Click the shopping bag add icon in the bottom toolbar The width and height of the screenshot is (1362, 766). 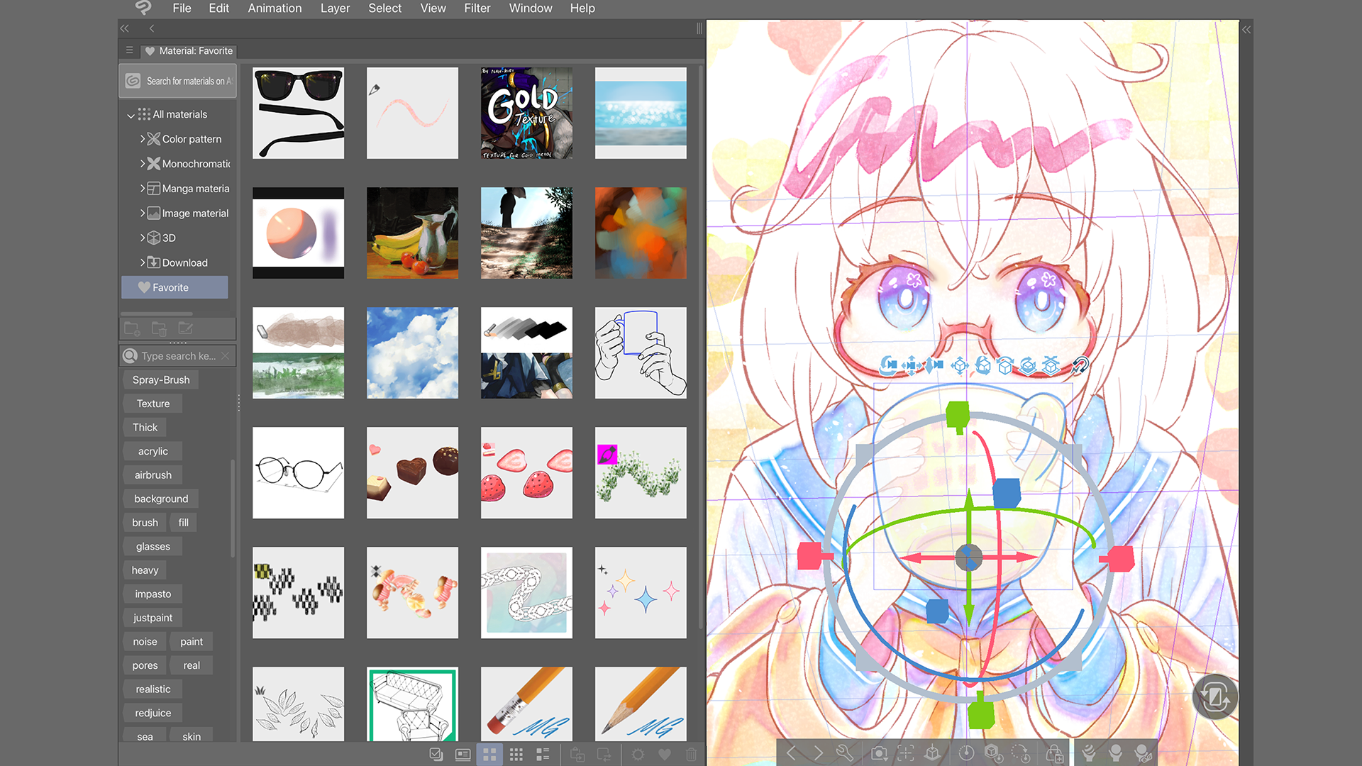pyautogui.click(x=1056, y=753)
